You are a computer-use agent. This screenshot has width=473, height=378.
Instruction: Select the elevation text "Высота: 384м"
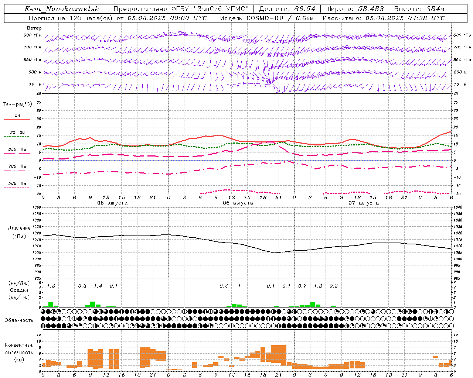pos(419,9)
